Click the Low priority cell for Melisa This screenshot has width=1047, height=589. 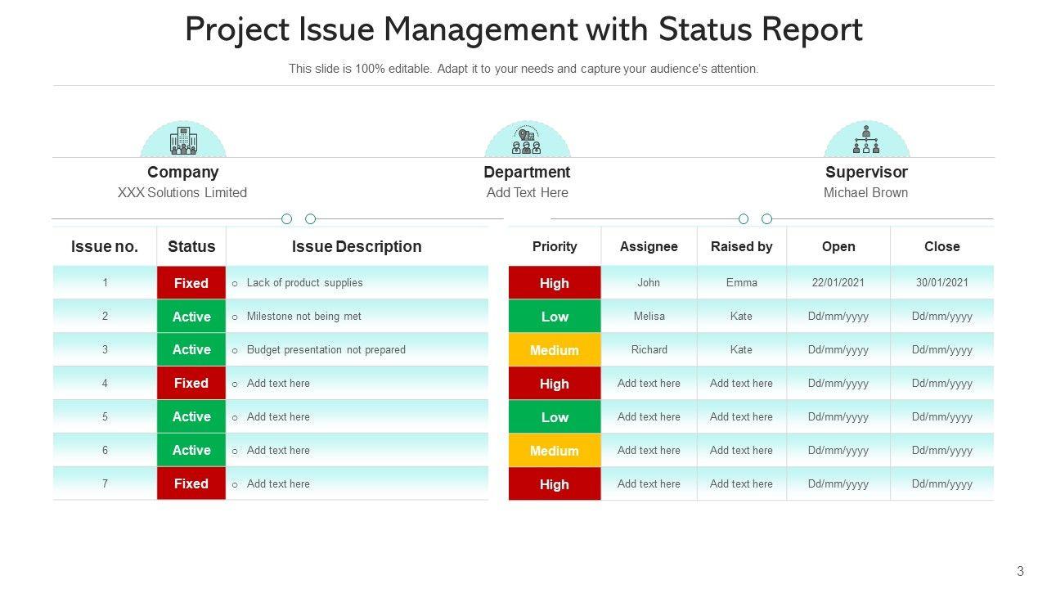pos(555,317)
